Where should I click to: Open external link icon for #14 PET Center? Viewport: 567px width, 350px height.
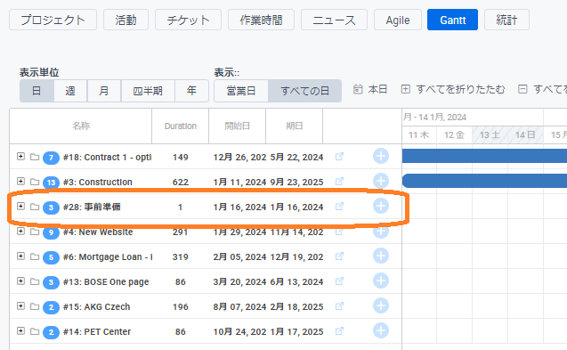(339, 331)
